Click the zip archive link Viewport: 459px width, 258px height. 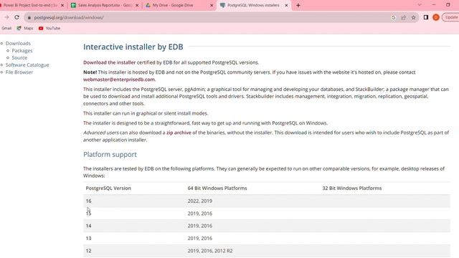pos(179,133)
